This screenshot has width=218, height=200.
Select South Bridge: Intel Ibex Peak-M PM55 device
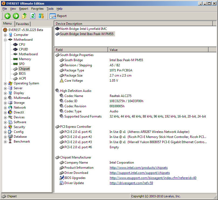(85, 34)
